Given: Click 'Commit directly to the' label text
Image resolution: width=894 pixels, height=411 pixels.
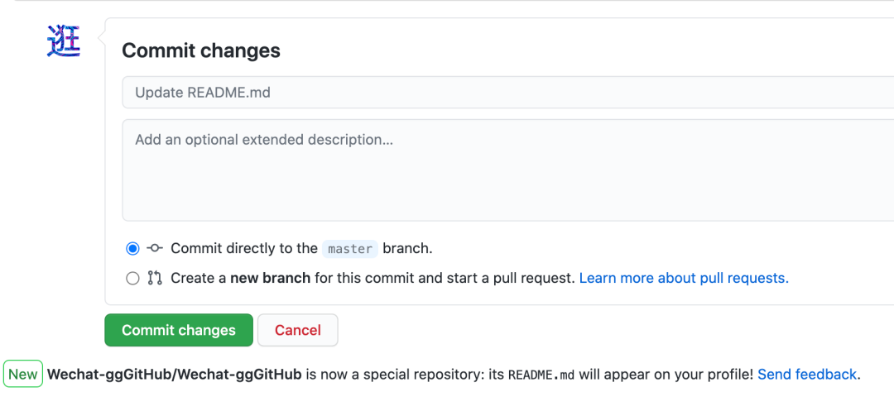Looking at the screenshot, I should click(244, 248).
